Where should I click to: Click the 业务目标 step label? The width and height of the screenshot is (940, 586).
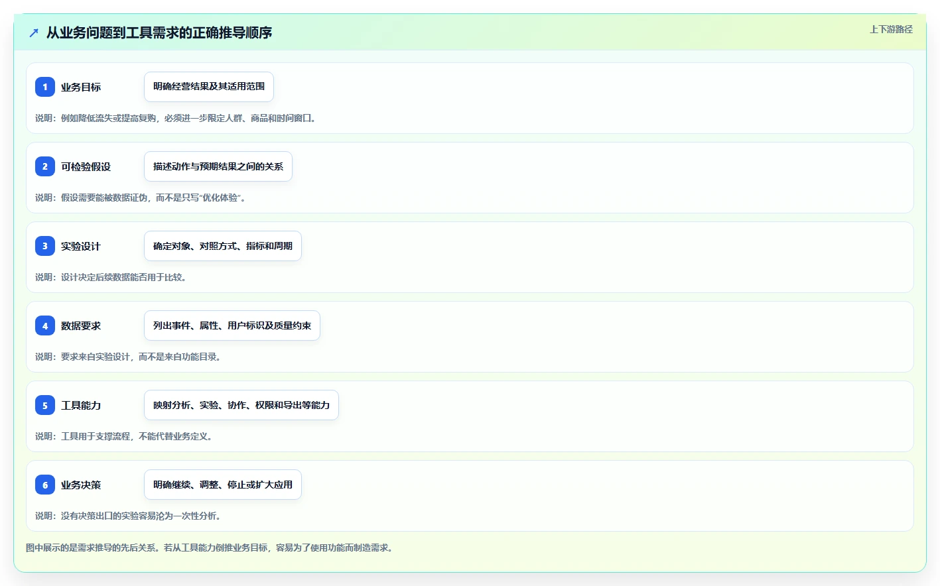[81, 87]
